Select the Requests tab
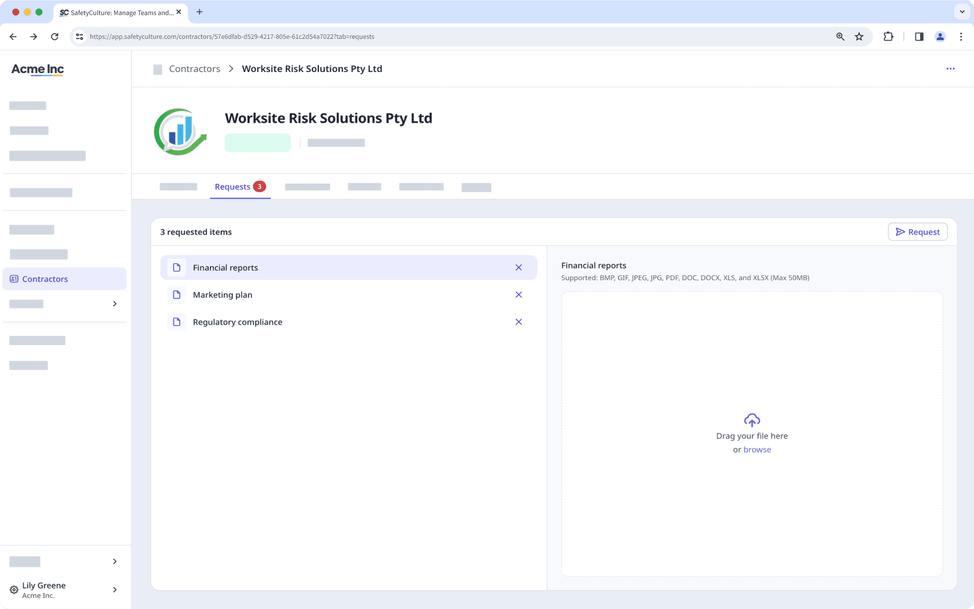The height and width of the screenshot is (609, 974). pos(240,187)
